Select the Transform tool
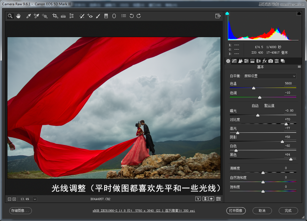This screenshot has height=221, width=307. (x=72, y=16)
